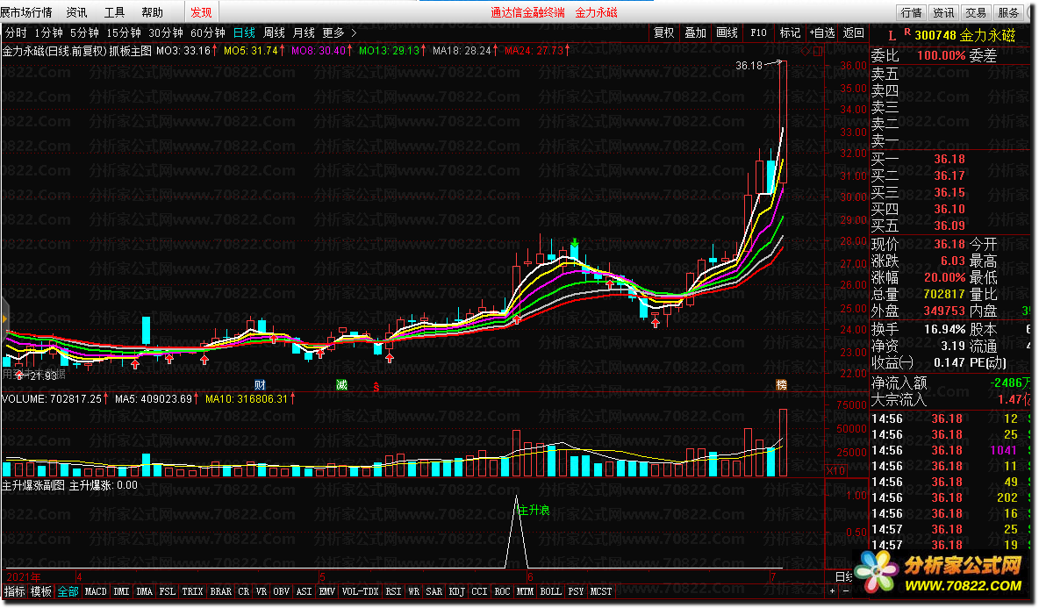This screenshot has width=1039, height=608.
Task: Zoom out chart with the − button
Action: 846,591
